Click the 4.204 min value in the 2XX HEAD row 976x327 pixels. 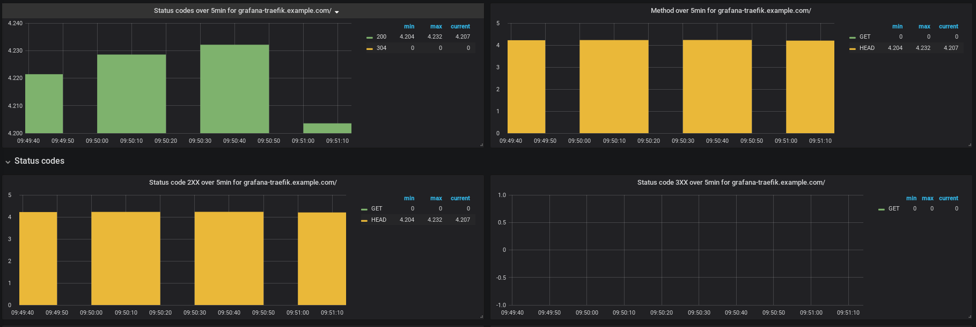pyautogui.click(x=407, y=220)
